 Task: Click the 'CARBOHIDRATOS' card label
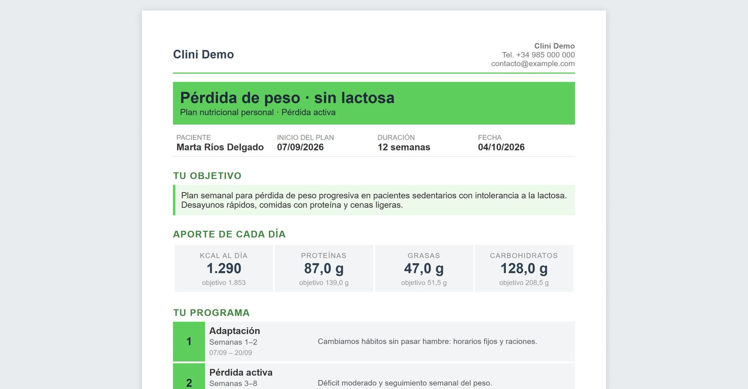(x=524, y=256)
